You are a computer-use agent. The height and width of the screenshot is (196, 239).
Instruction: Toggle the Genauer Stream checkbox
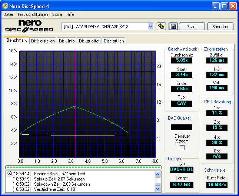(182, 148)
